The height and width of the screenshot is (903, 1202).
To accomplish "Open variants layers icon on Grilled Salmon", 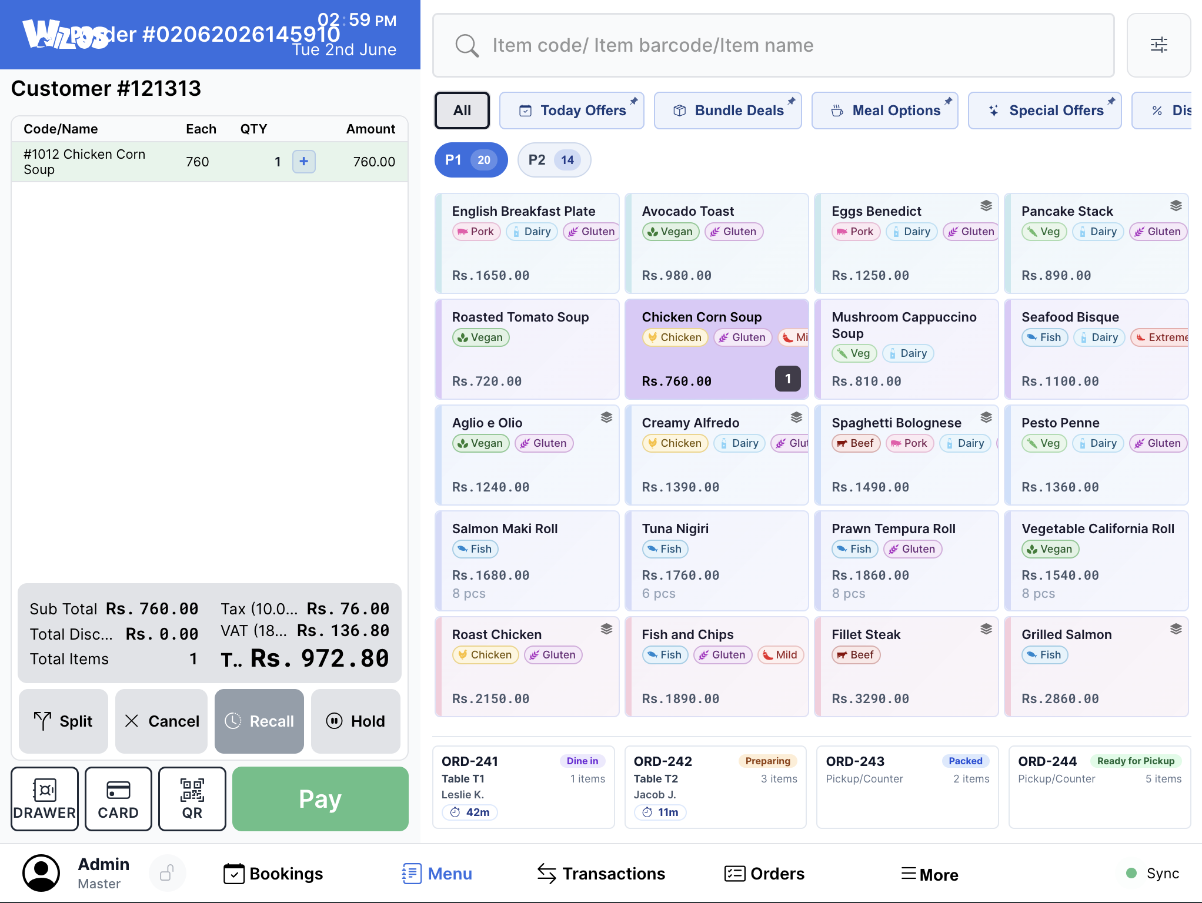I will (1176, 629).
